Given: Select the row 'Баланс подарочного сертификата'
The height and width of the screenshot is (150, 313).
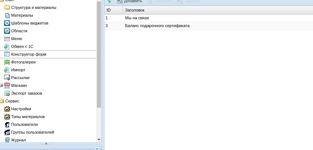Looking at the screenshot, I should pyautogui.click(x=157, y=26).
